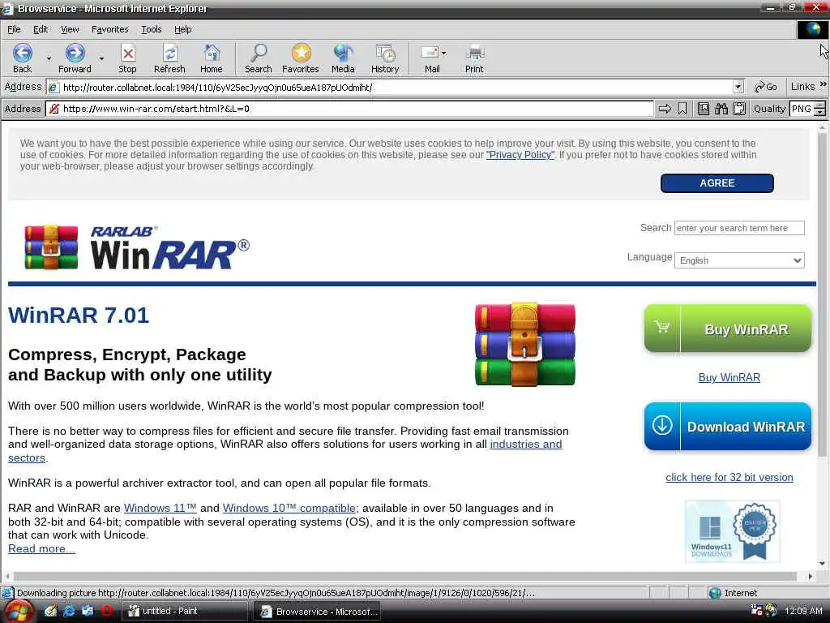Image resolution: width=830 pixels, height=623 pixels.
Task: Click the bookmark ribbon icon in the Browservice bar
Action: click(x=682, y=109)
